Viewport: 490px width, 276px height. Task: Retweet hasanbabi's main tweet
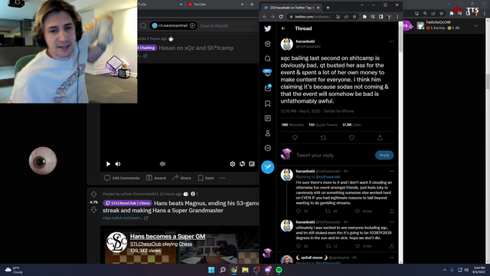[323, 138]
